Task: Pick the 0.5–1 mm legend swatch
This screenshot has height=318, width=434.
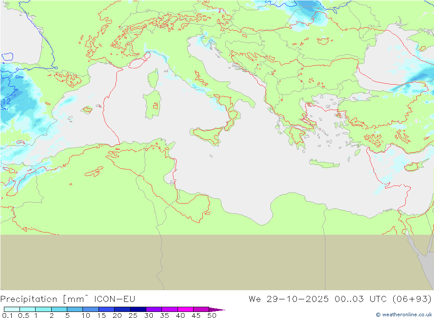Action: (28, 309)
